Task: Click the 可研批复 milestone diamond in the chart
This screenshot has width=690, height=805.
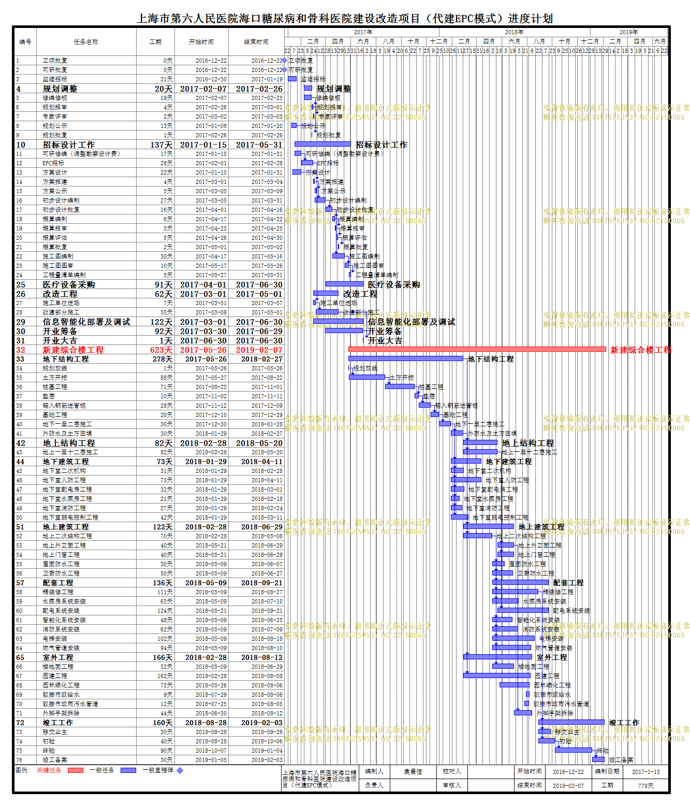Action: [284, 70]
